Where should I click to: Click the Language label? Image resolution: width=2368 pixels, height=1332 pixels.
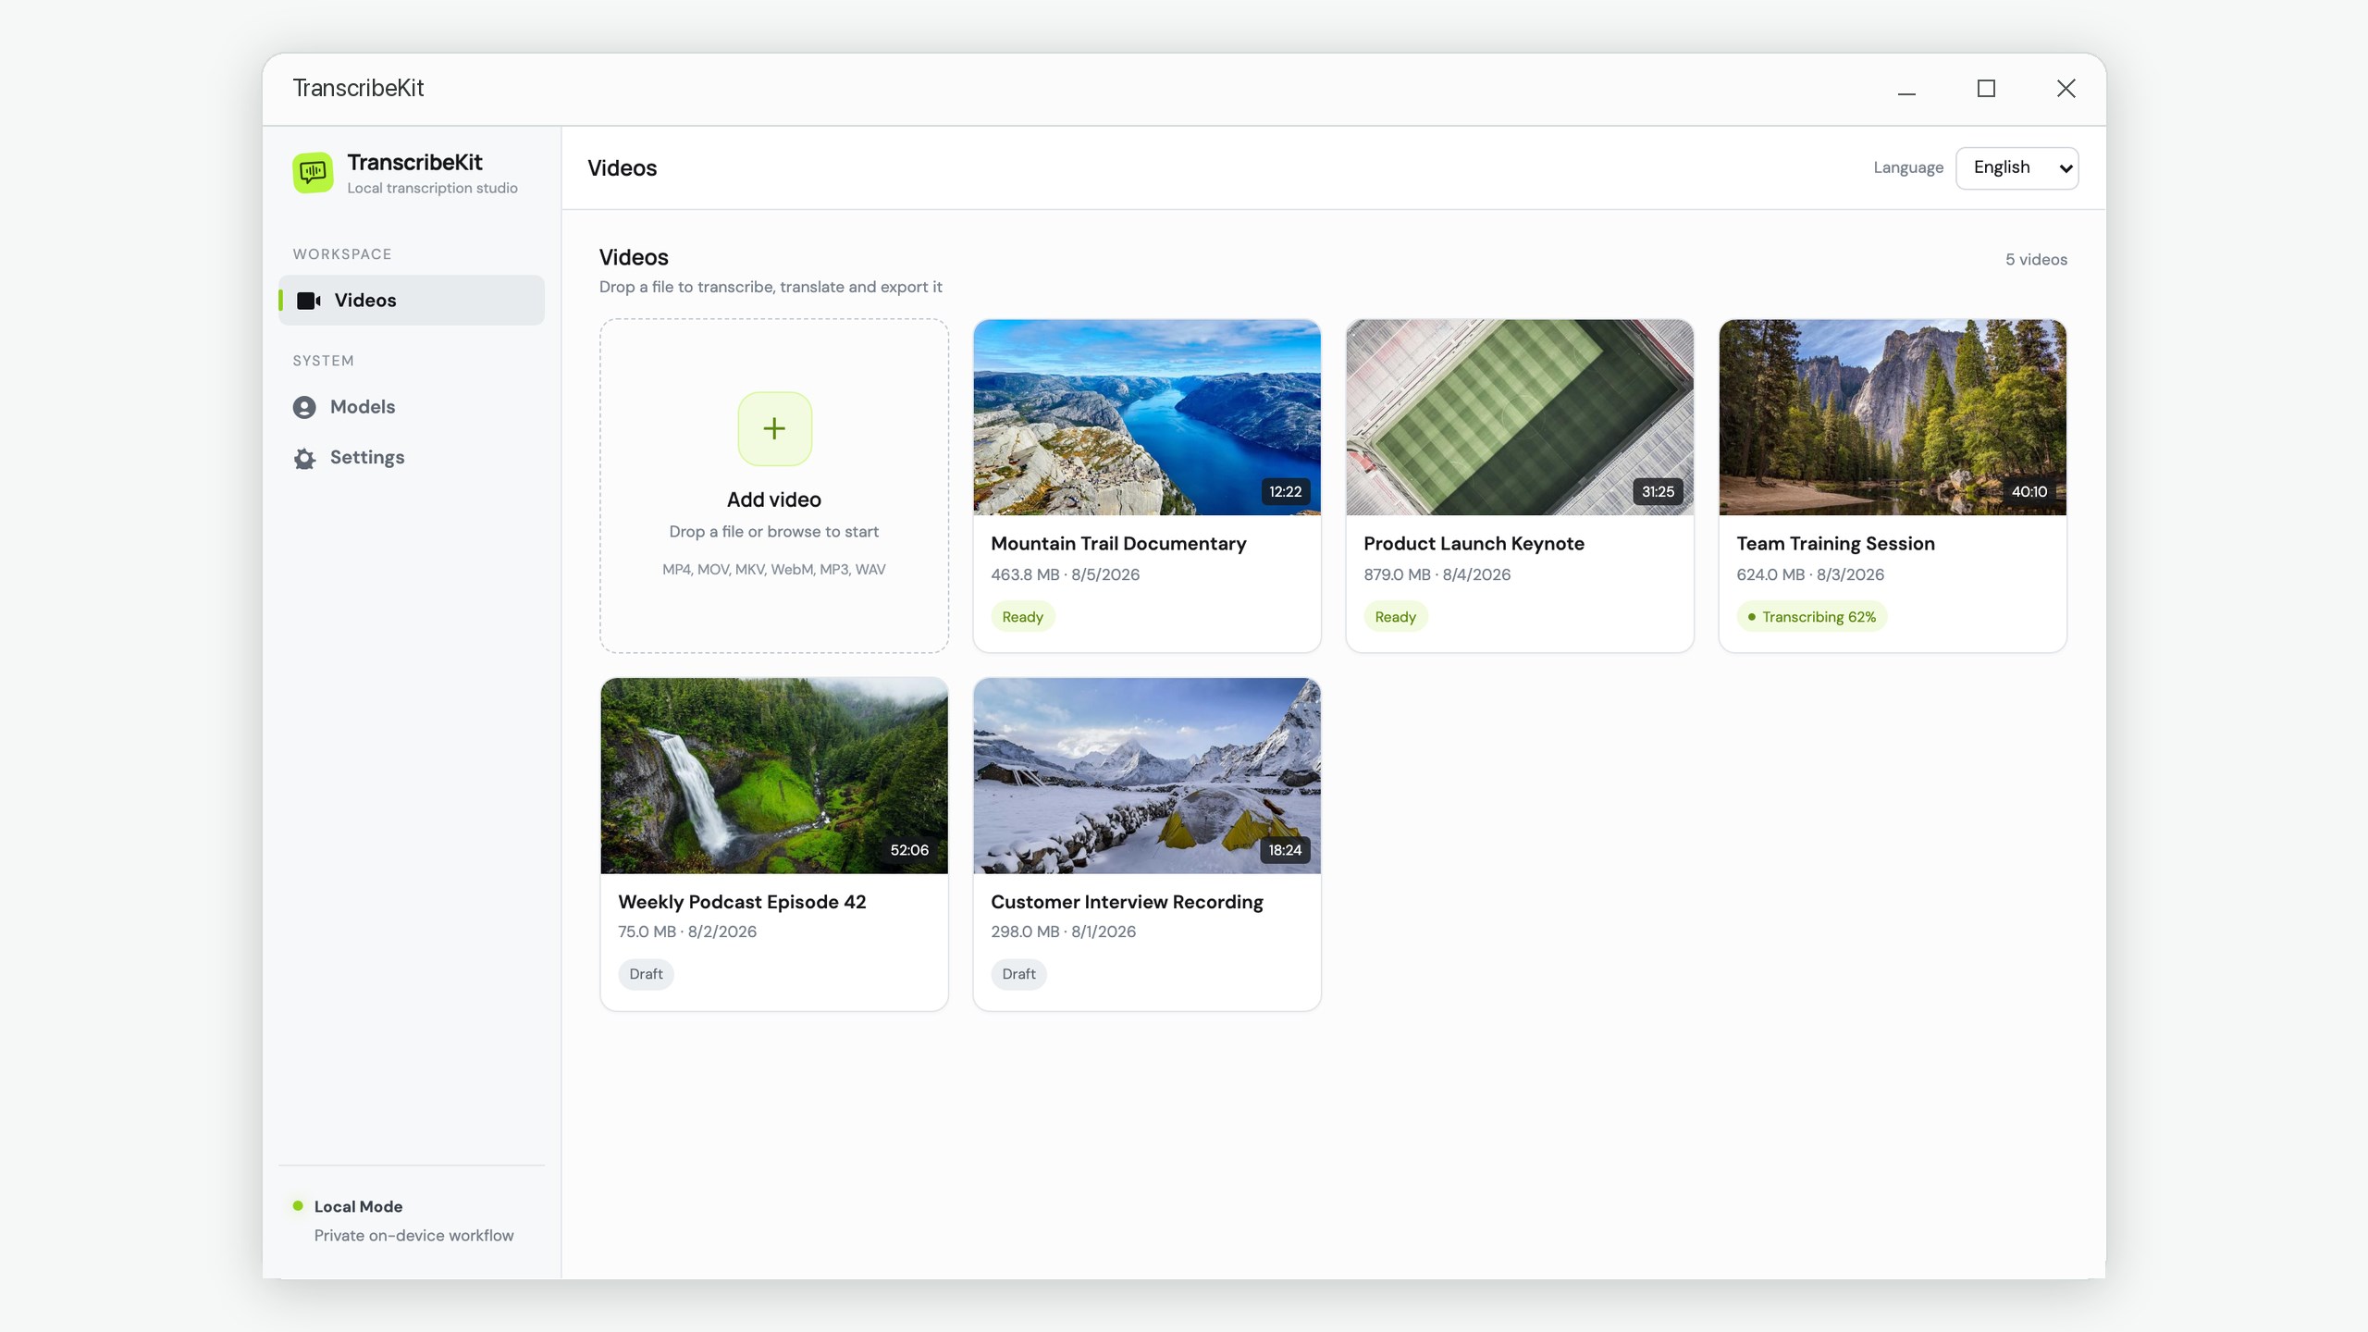(1908, 167)
